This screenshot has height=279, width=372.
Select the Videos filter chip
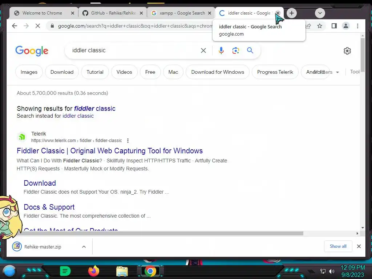point(124,72)
